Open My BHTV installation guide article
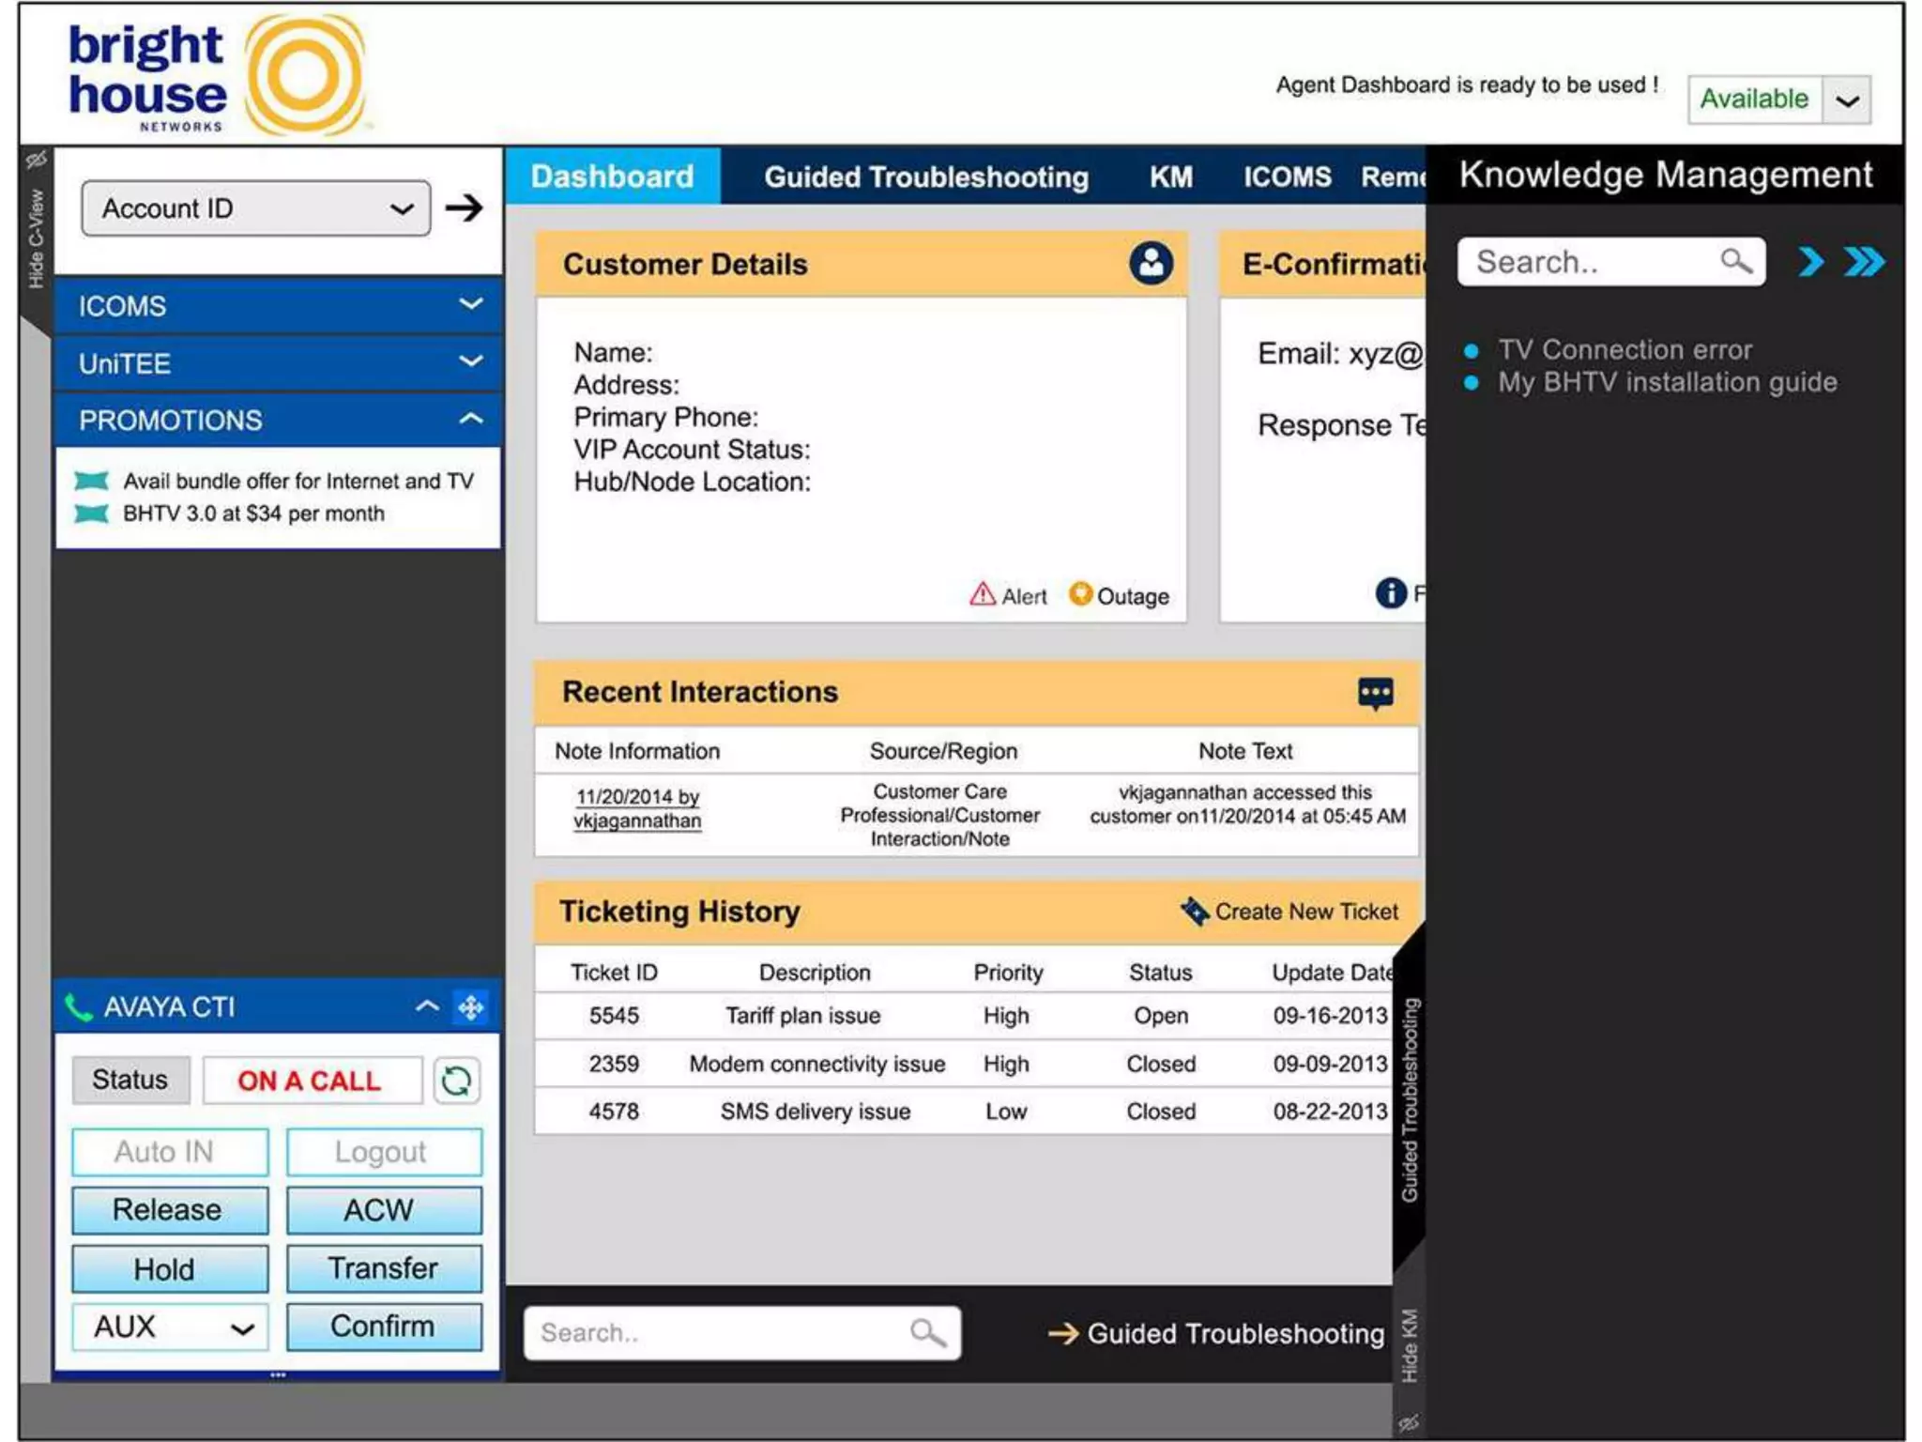This screenshot has height=1442, width=1922. [1667, 382]
